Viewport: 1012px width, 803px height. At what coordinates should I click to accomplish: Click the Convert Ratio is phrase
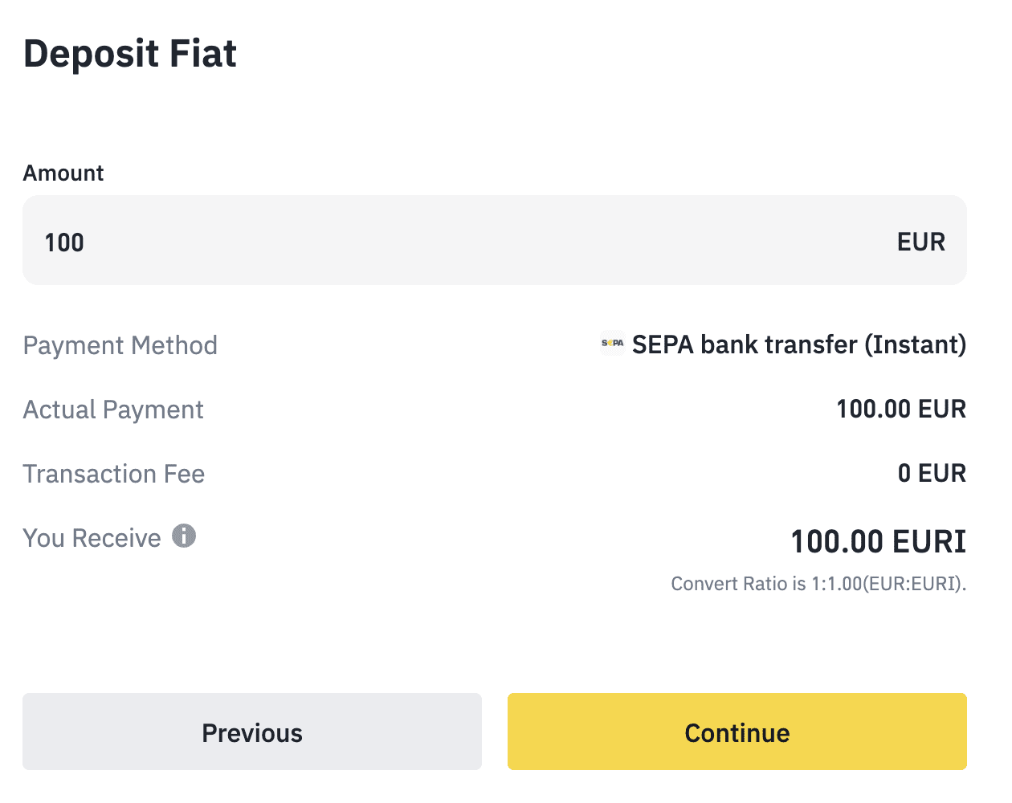pyautogui.click(x=738, y=584)
